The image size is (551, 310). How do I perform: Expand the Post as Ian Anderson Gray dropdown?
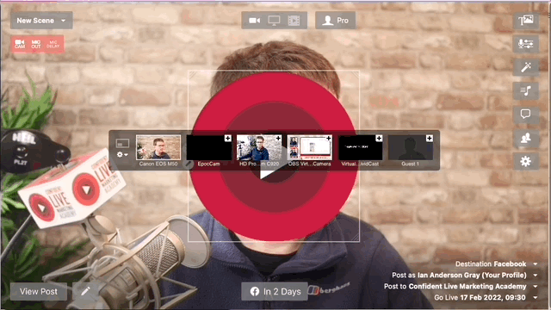(536, 276)
